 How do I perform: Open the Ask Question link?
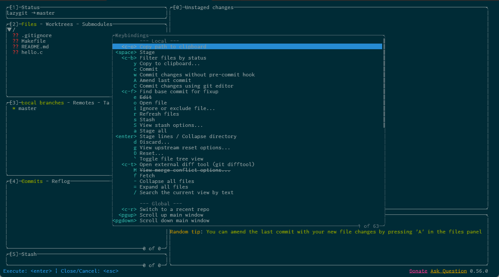[x=448, y=271]
